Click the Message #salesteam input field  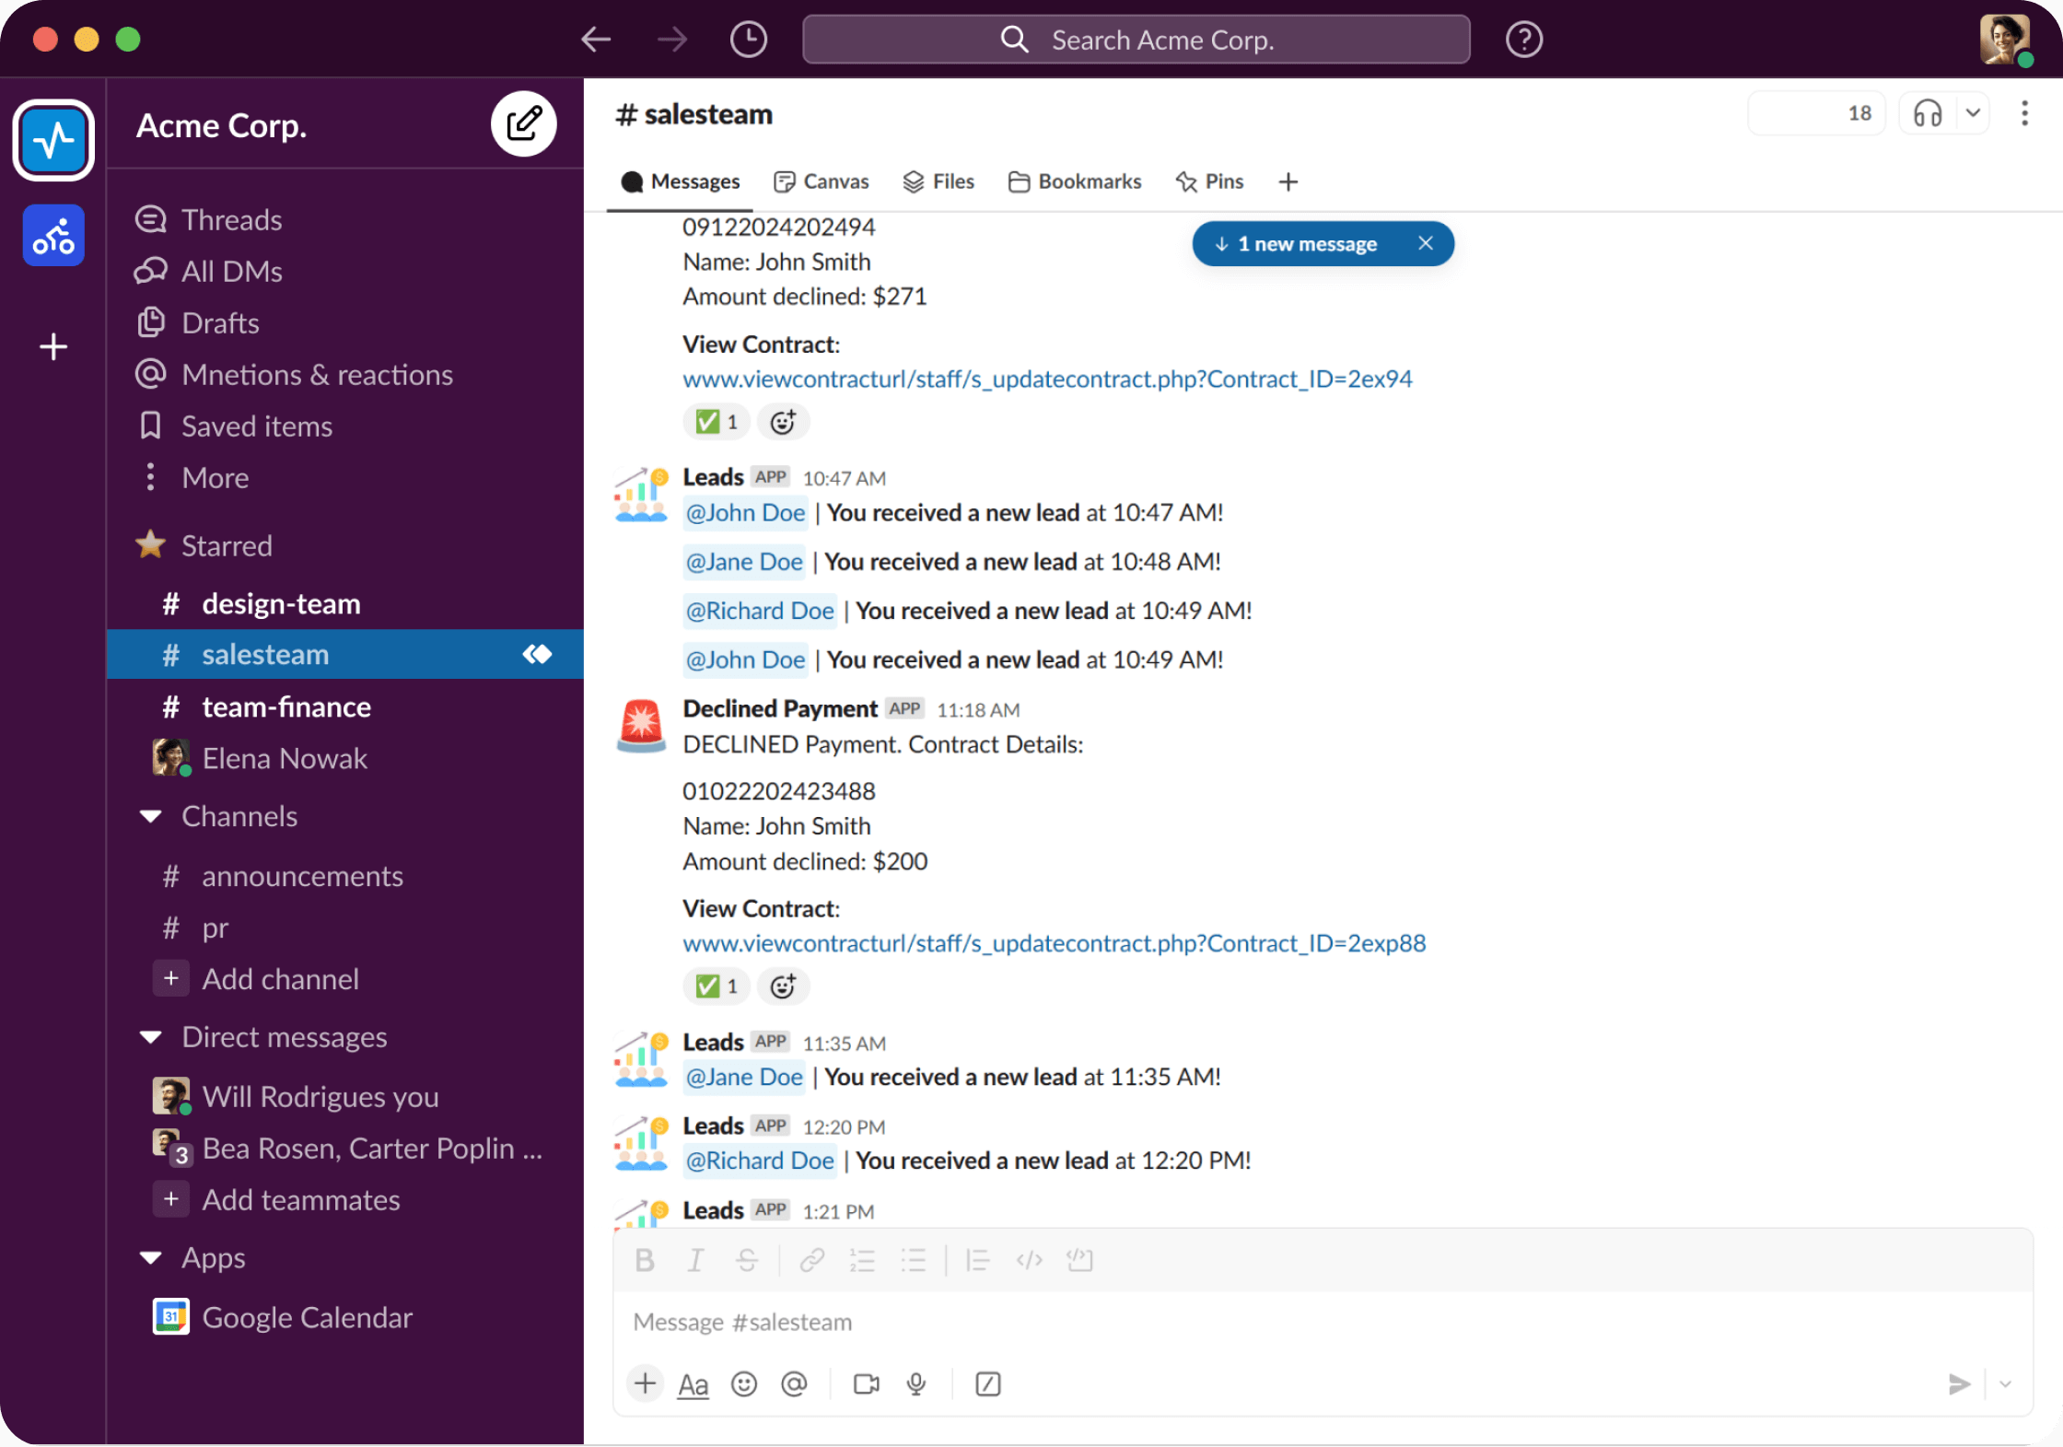pos(1323,1323)
